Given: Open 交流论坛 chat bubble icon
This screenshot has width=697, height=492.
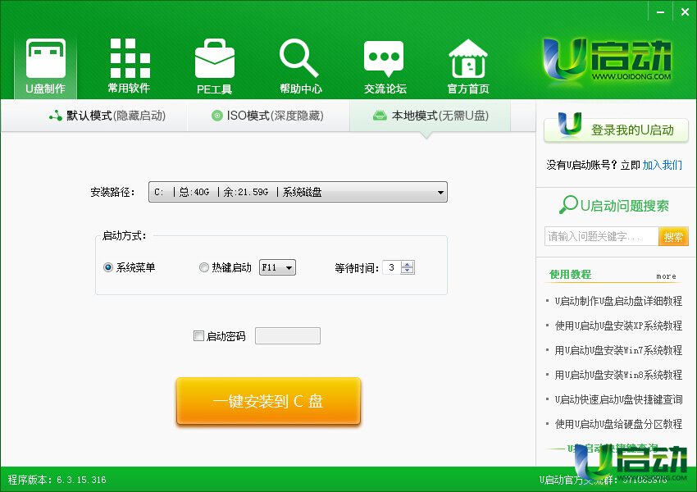Looking at the screenshot, I should 384,58.
